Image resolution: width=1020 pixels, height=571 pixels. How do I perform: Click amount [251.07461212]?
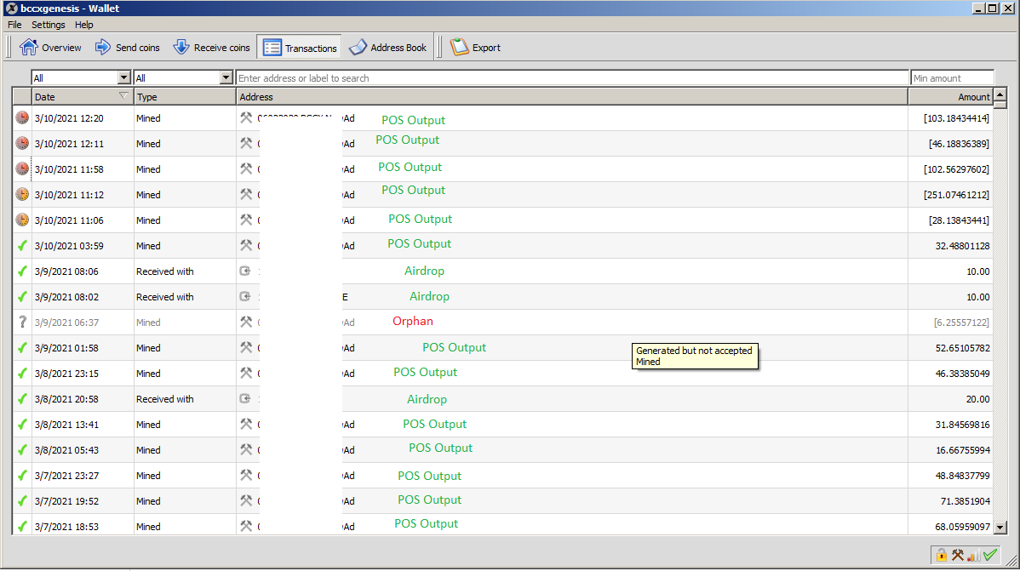coord(956,195)
